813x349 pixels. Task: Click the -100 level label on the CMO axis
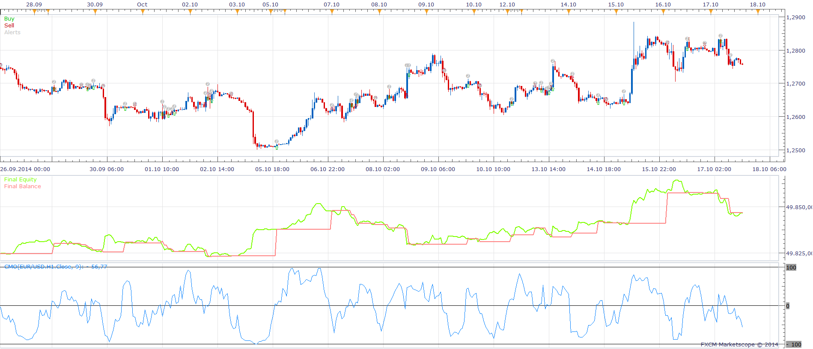point(794,344)
